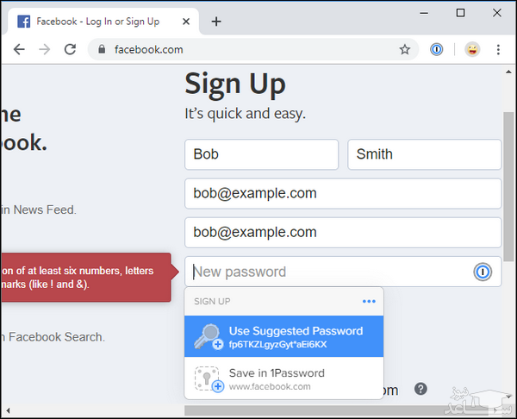Switch to the Facebook Log In tab

pos(95,22)
